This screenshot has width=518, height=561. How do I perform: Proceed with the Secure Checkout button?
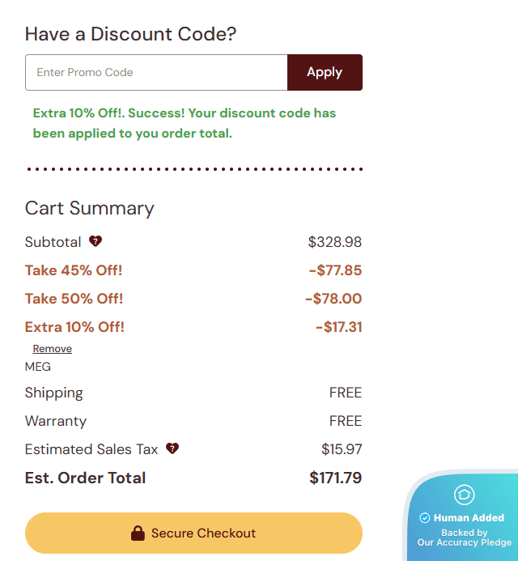[193, 533]
